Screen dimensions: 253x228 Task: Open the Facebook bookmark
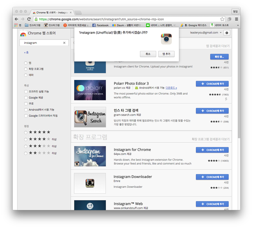[100, 25]
